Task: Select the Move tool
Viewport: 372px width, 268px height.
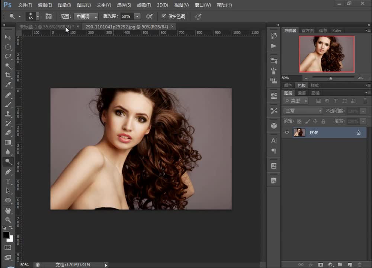Action: (8, 37)
